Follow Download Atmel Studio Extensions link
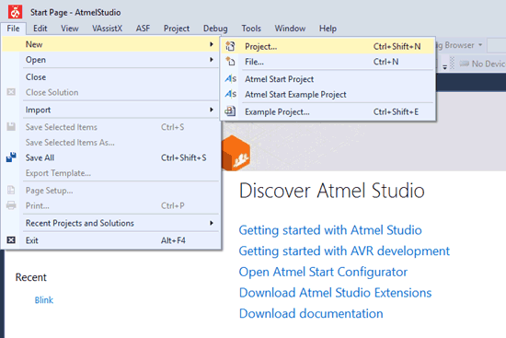 tap(335, 293)
